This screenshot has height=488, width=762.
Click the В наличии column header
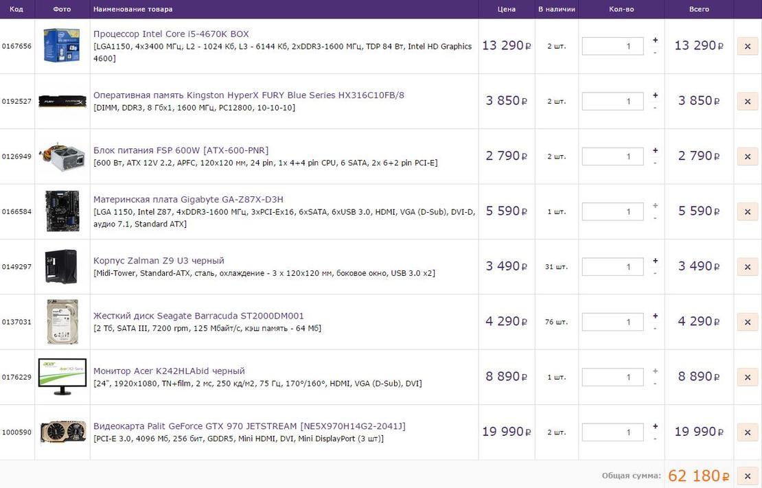tap(557, 9)
